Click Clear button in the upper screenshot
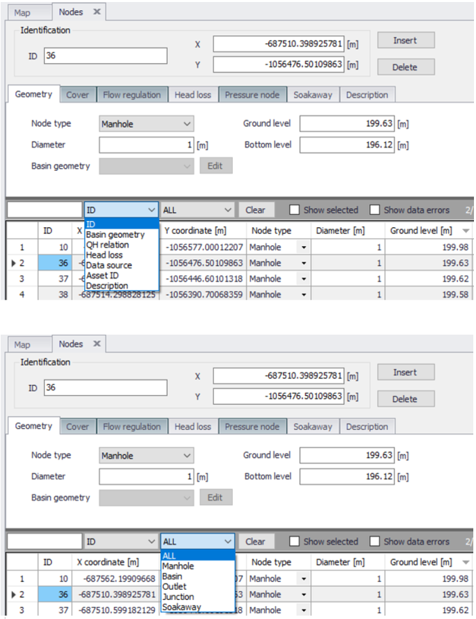The width and height of the screenshot is (476, 619). click(255, 210)
